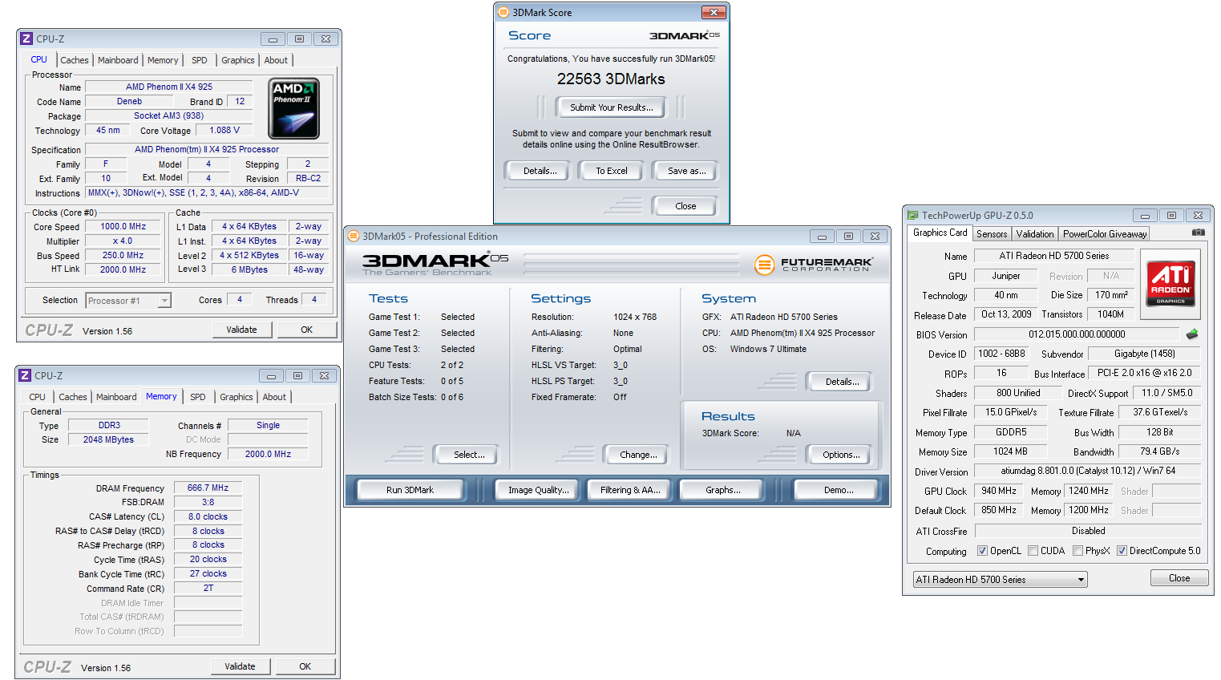Open the PowerColor Giveaway tab
1221x680 pixels.
point(1105,234)
